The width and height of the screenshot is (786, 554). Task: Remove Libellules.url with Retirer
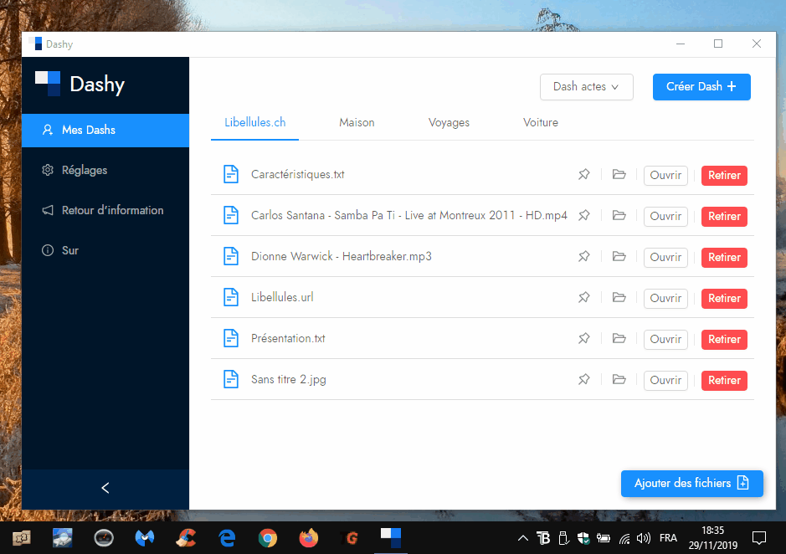724,298
